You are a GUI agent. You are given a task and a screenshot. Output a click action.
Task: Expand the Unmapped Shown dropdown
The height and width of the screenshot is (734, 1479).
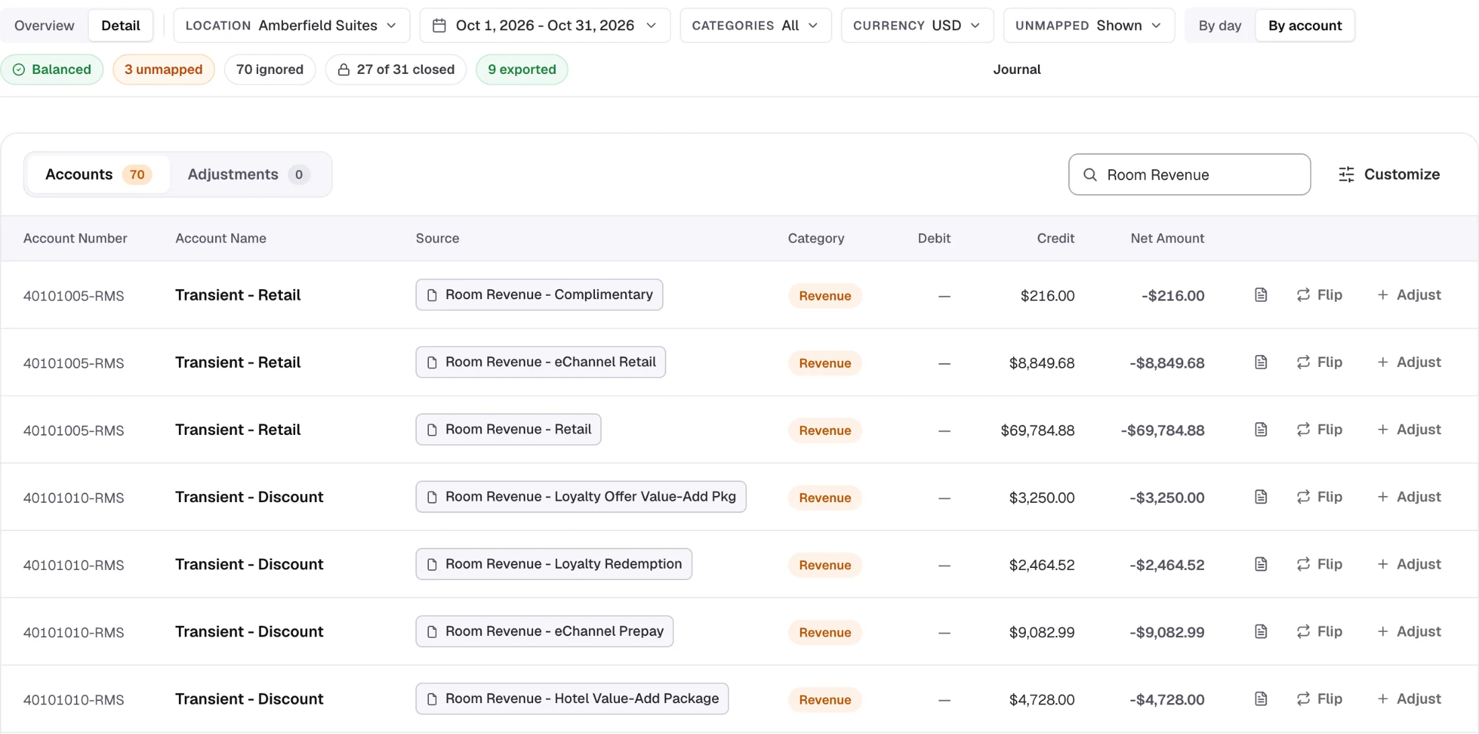1089,26
